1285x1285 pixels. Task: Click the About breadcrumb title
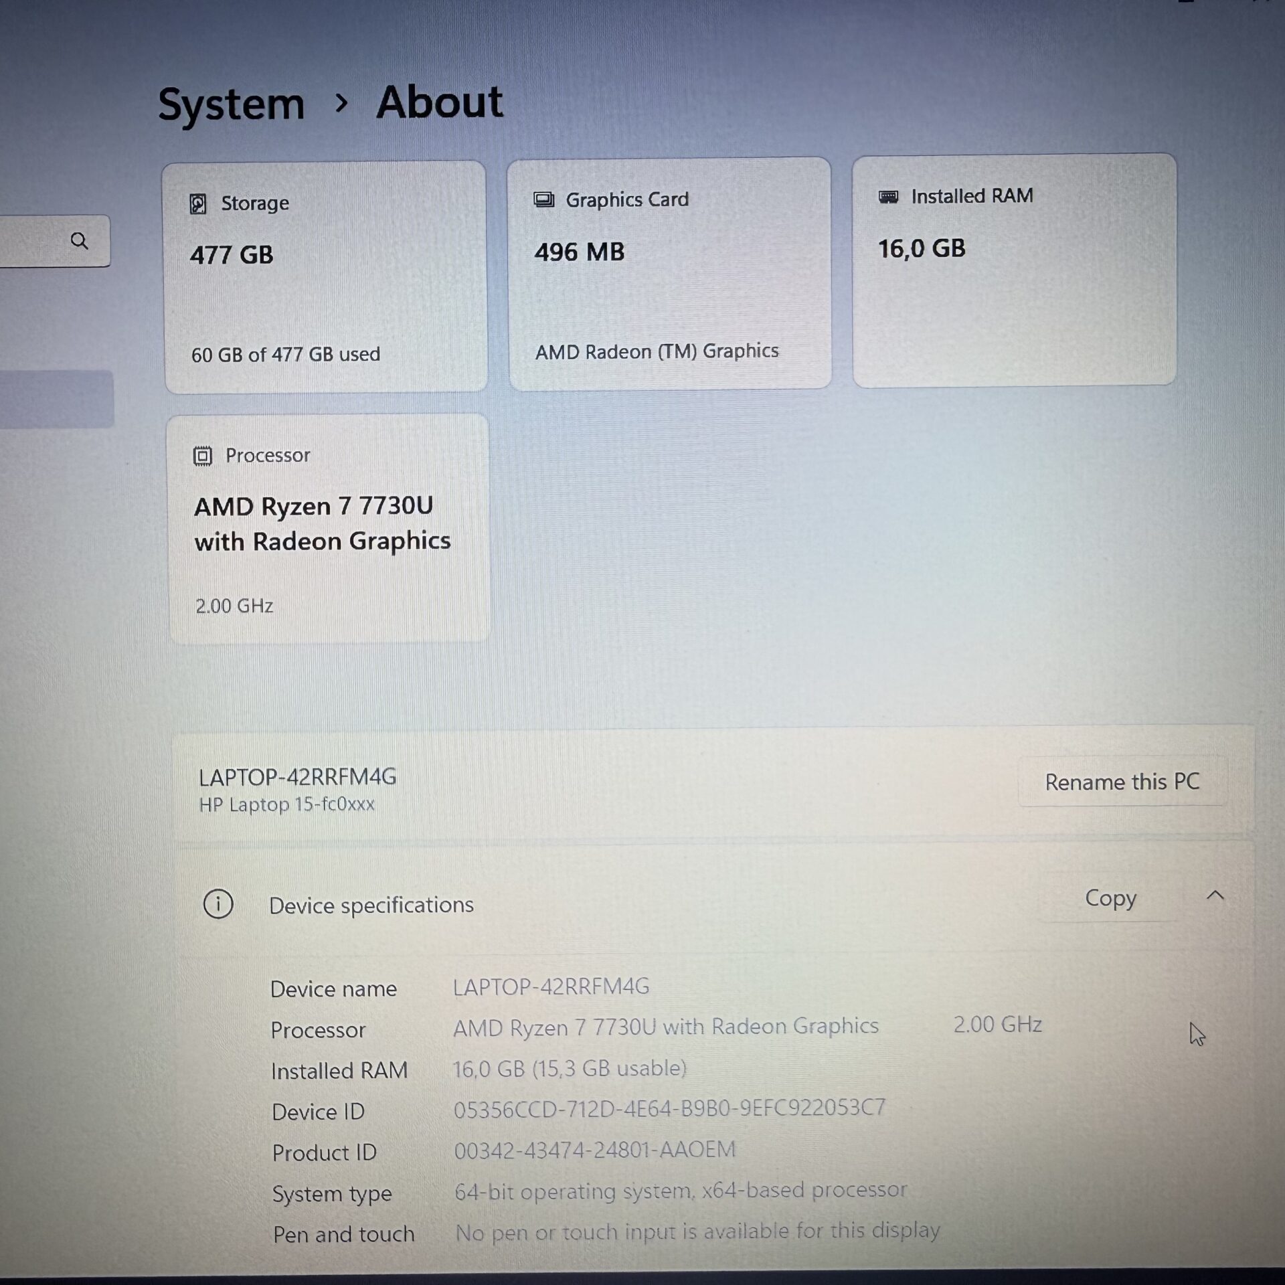(x=439, y=102)
